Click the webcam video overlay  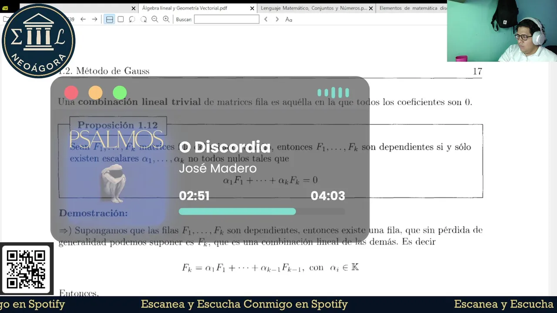tap(502, 31)
